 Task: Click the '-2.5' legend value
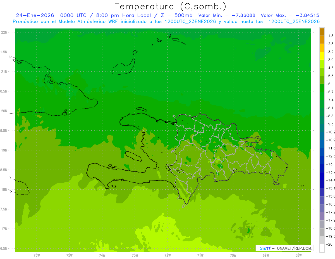(330, 44)
